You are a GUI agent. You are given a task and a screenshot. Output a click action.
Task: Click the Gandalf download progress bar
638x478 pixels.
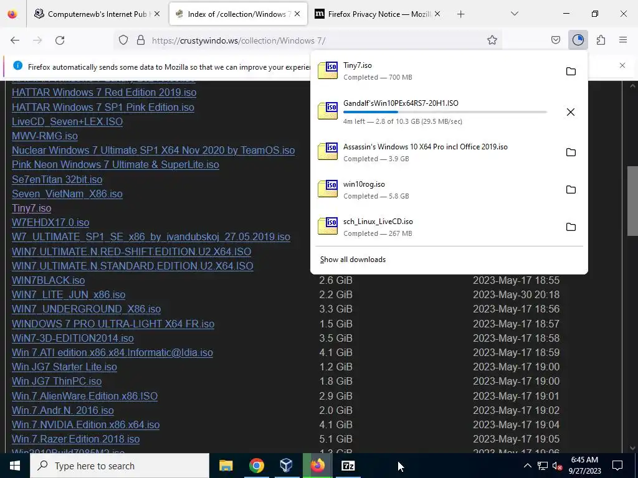coord(445,112)
